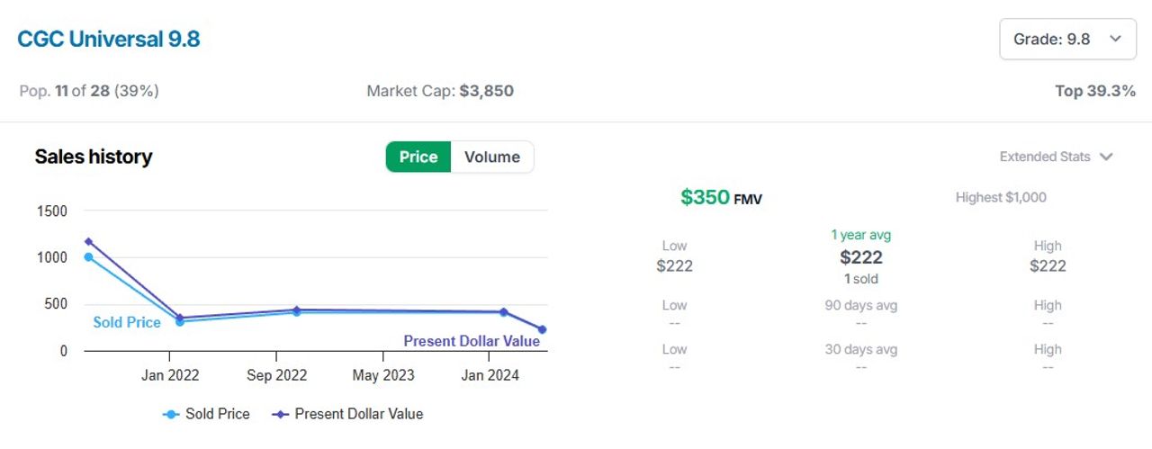Toggle Present Dollar Value series in legend
1152x449 pixels.
click(x=358, y=414)
